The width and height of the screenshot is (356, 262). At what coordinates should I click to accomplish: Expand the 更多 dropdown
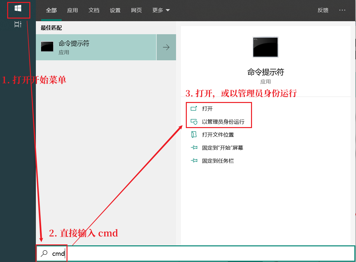[161, 10]
